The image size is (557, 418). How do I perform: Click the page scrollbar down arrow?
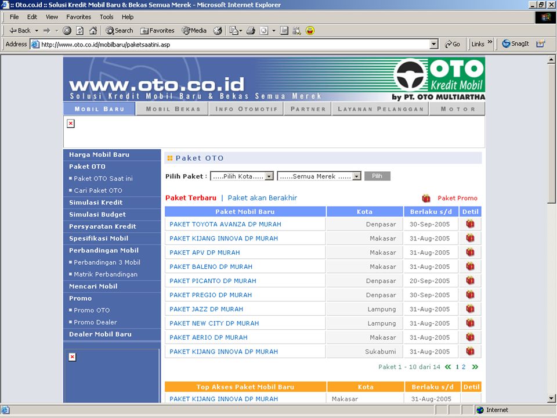point(551,398)
